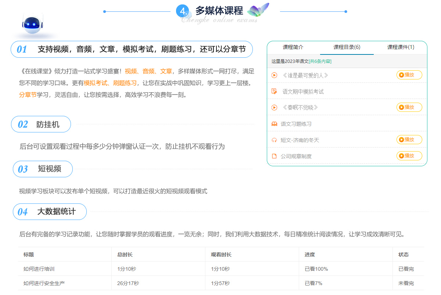Click the robot mascot icon

click(x=33, y=24)
